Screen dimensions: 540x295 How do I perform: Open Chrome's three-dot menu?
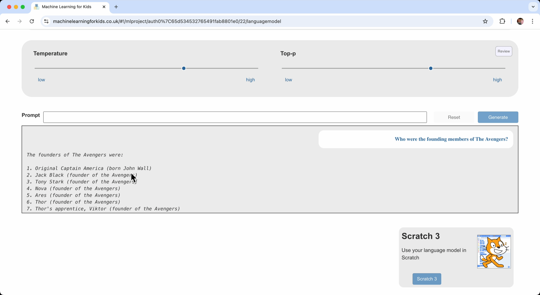pos(532,21)
